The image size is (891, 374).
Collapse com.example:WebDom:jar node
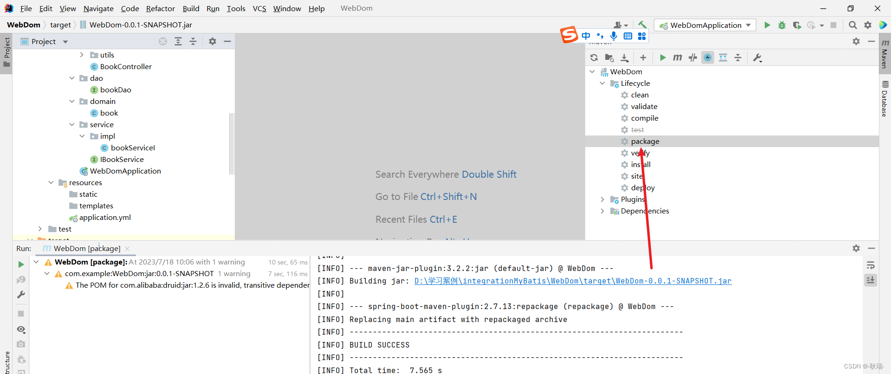point(47,274)
